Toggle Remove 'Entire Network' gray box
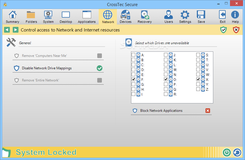Image resolution: width=245 pixels, height=160 pixels. 100,80
